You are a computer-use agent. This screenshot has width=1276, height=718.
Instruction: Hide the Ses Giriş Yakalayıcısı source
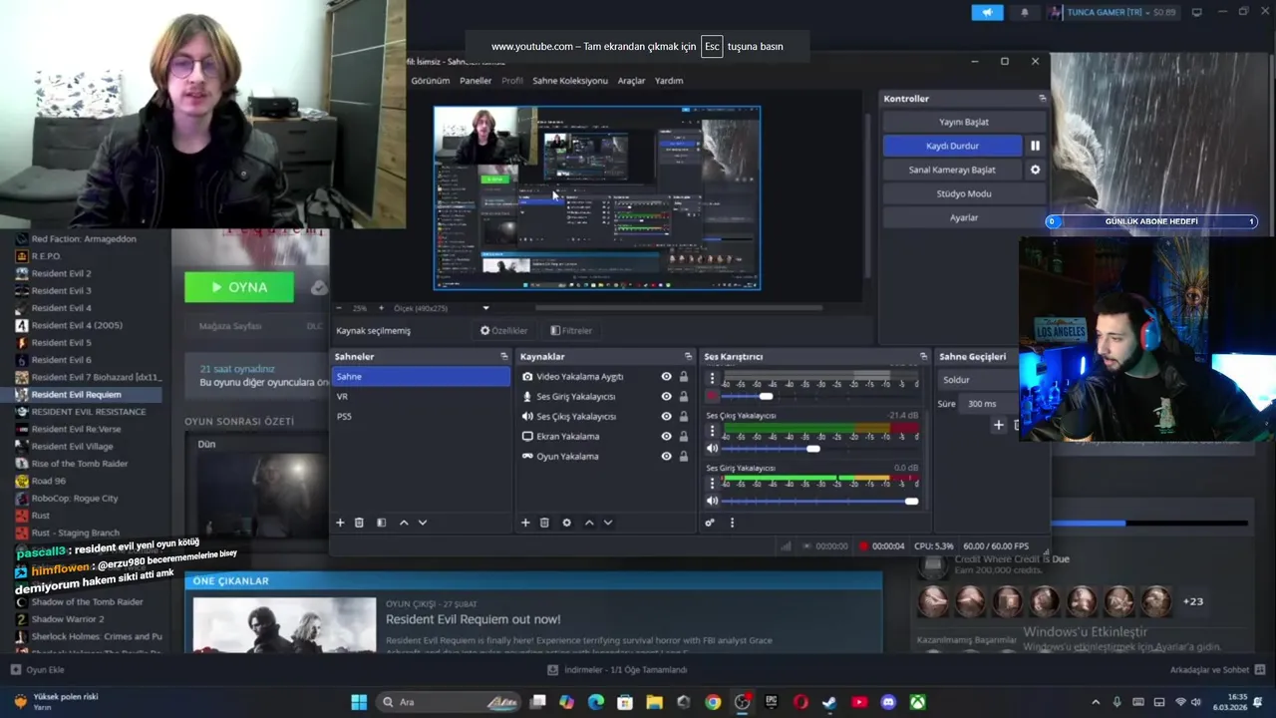click(x=666, y=397)
